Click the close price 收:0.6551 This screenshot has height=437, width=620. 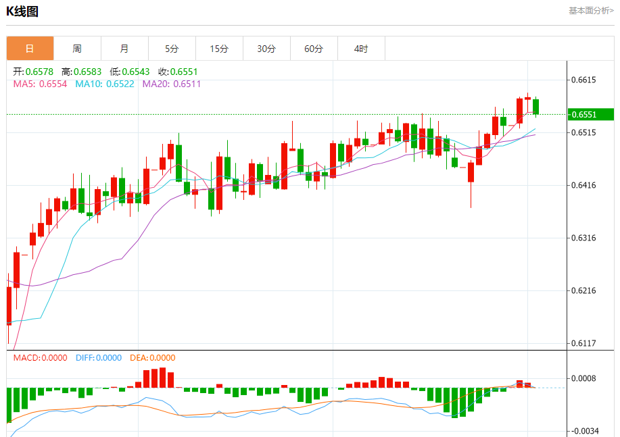pos(178,72)
